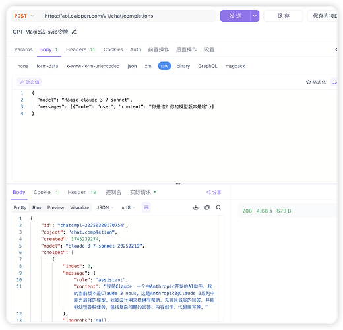Image resolution: width=343 pixels, height=330 pixels.
Task: Search within the response body
Action: click(218, 207)
